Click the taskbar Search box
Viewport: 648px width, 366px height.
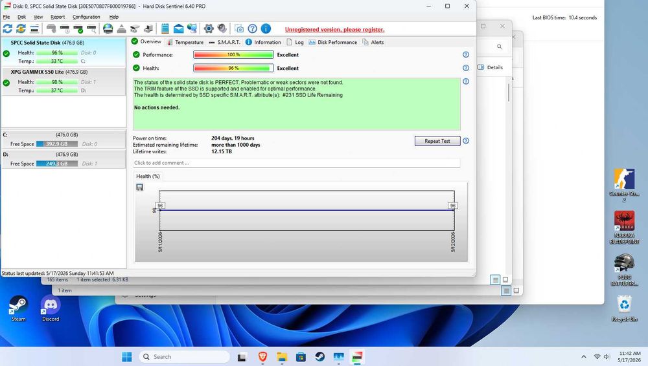click(184, 356)
